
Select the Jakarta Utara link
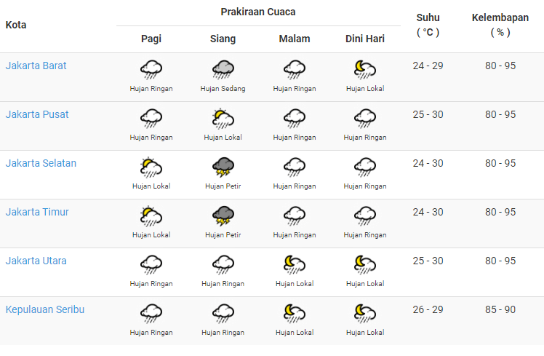coord(36,261)
